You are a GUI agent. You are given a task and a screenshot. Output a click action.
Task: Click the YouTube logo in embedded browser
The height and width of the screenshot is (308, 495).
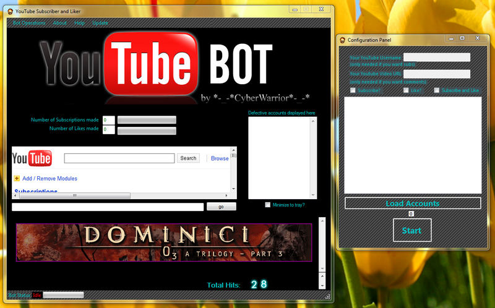32,158
